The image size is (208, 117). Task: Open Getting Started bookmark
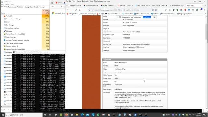72,14
